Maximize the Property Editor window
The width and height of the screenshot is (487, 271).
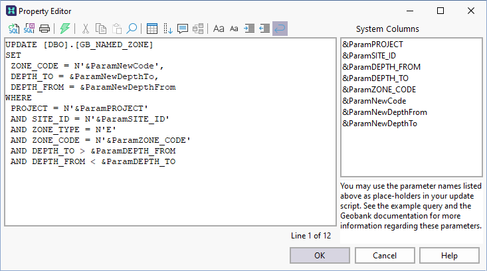pos(440,11)
